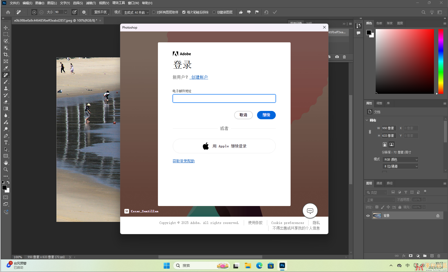Select the Dodge tool

click(6, 129)
